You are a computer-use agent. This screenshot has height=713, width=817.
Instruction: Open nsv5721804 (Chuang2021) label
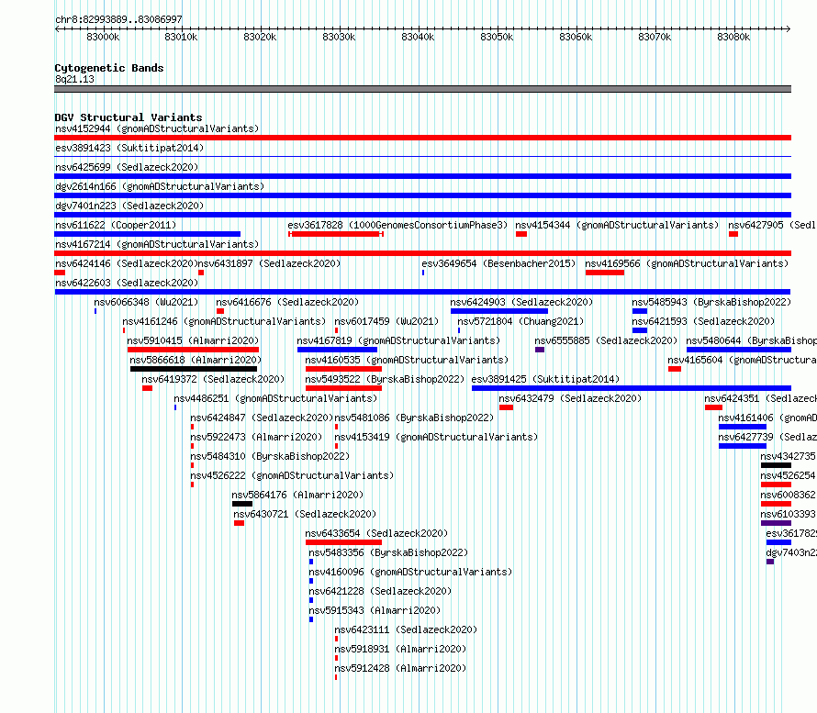point(520,321)
